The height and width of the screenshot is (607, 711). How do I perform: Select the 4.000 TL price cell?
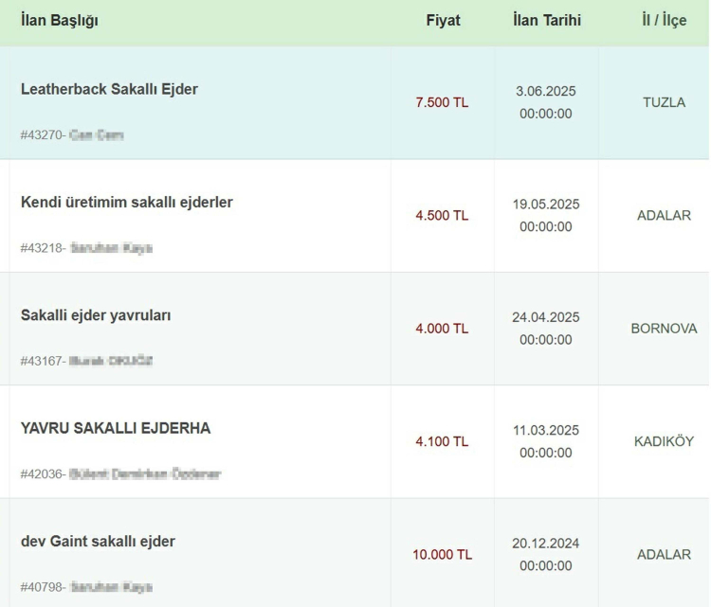click(x=442, y=329)
